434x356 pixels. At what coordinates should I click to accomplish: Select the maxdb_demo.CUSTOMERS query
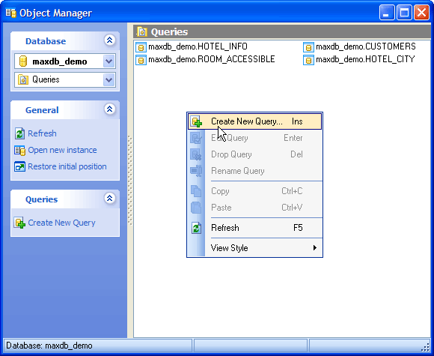[x=366, y=46]
